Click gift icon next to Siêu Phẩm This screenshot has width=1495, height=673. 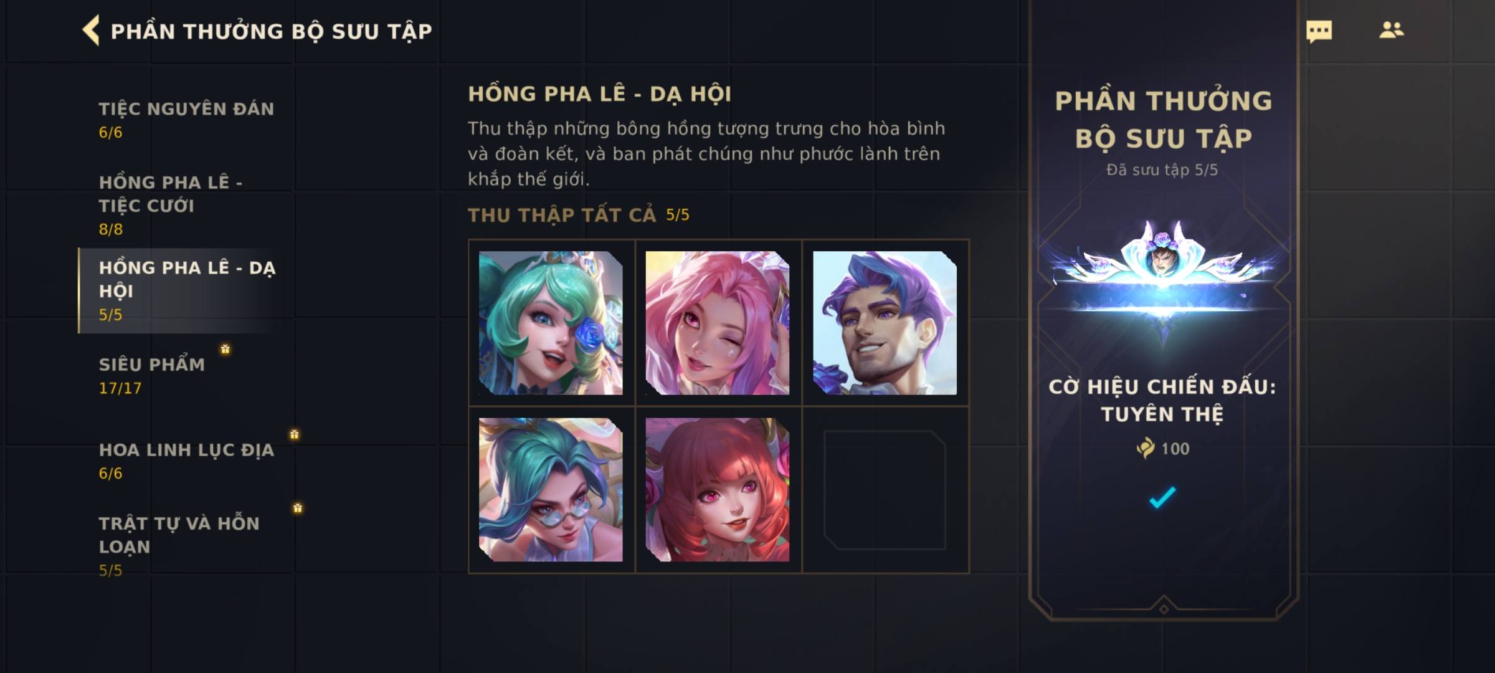(225, 349)
